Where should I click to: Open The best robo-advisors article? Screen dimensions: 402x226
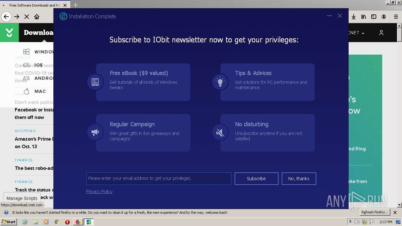click(34, 168)
